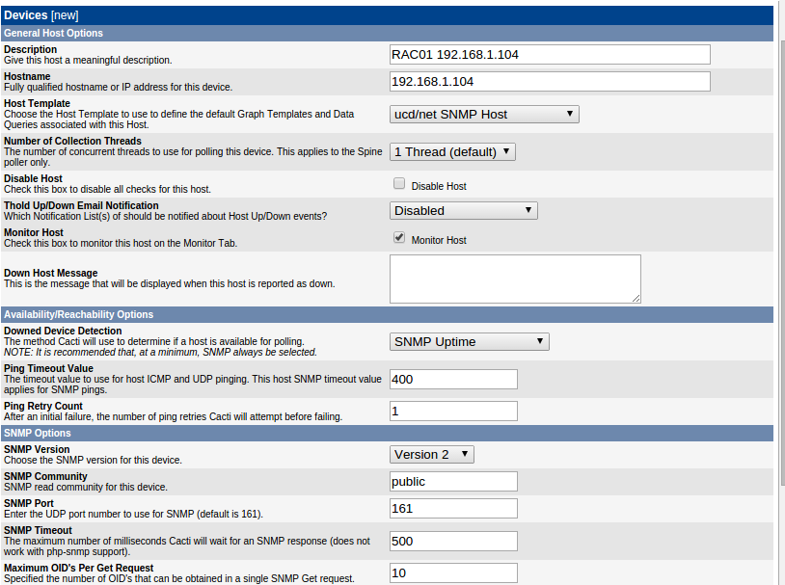785x585 pixels.
Task: Open Downed Device Detection dropdown
Action: [469, 342]
